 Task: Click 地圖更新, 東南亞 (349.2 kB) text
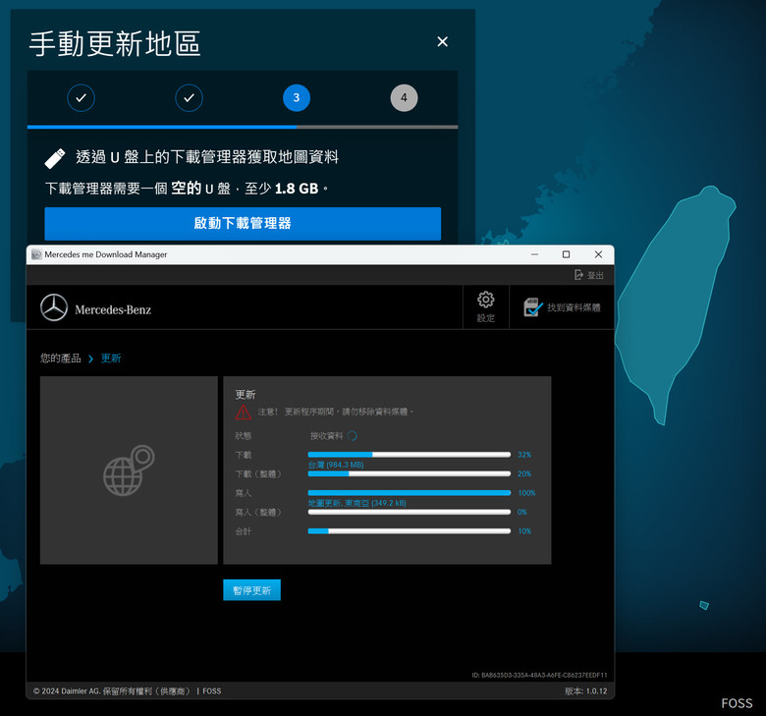point(357,503)
